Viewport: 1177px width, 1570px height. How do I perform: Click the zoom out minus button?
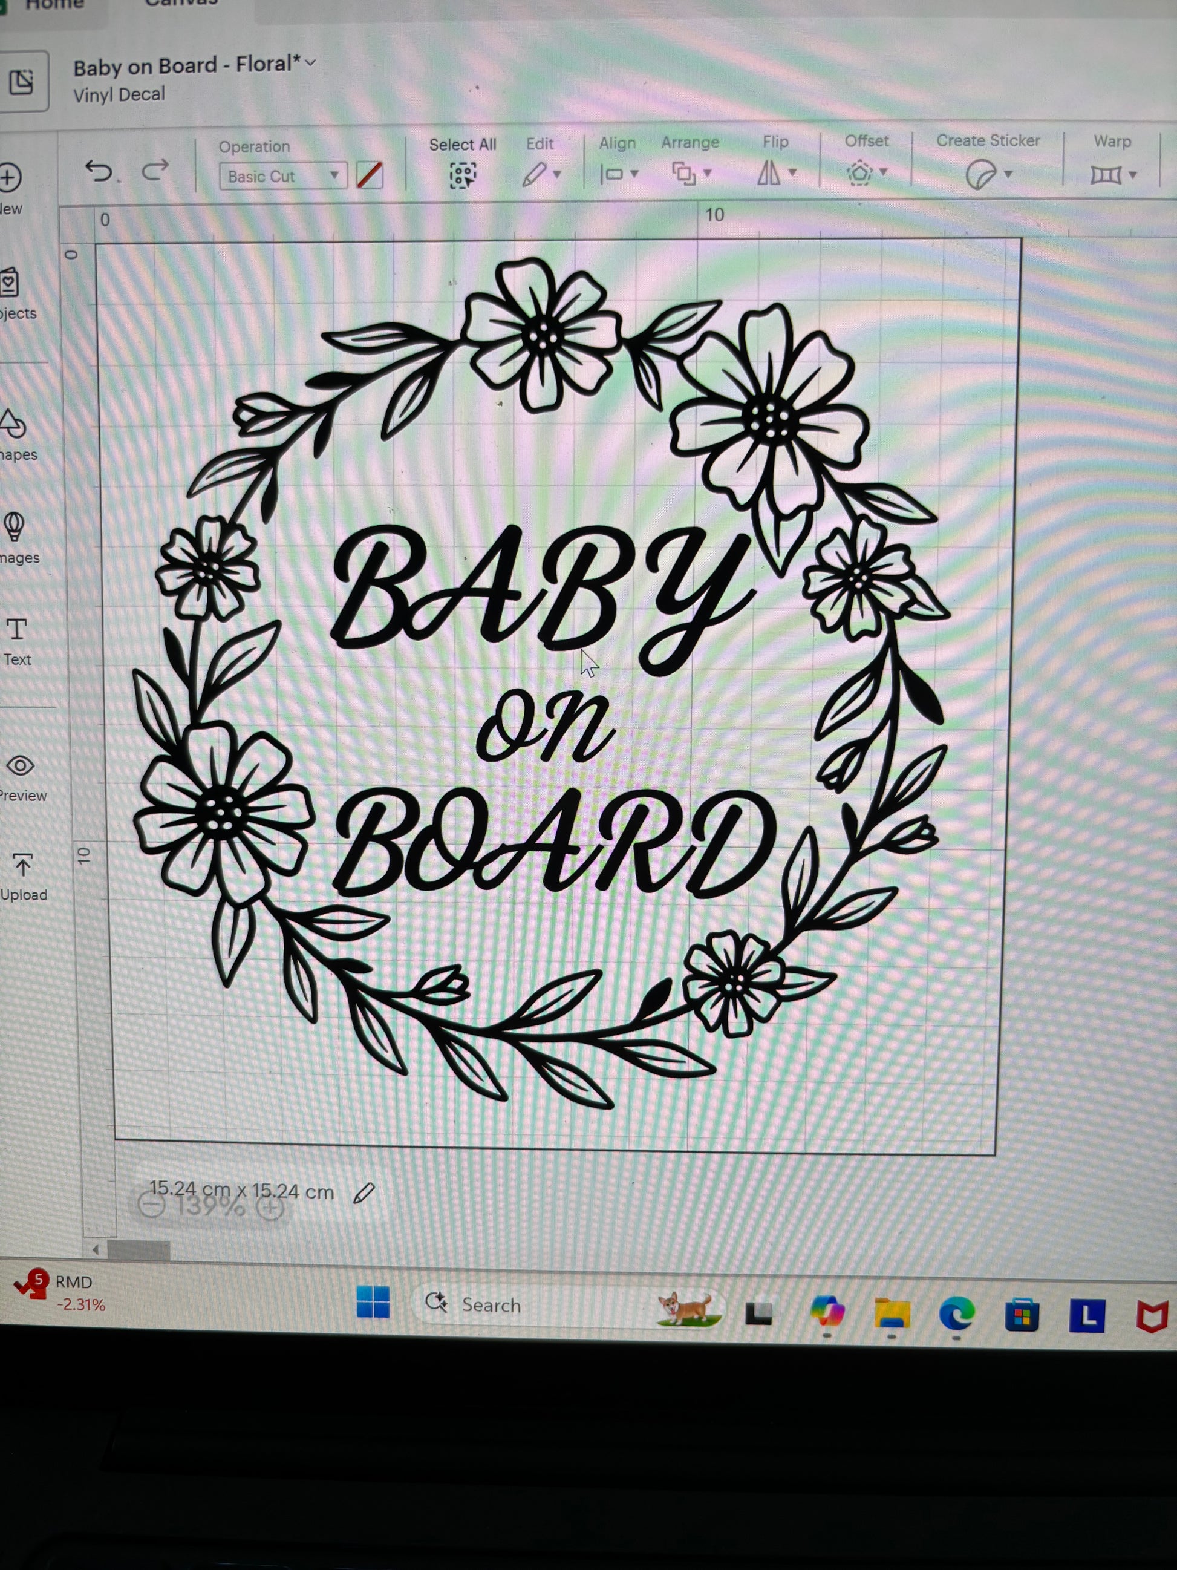point(151,1205)
